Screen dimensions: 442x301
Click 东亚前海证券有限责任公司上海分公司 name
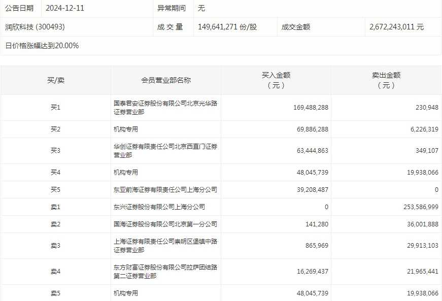(x=165, y=190)
